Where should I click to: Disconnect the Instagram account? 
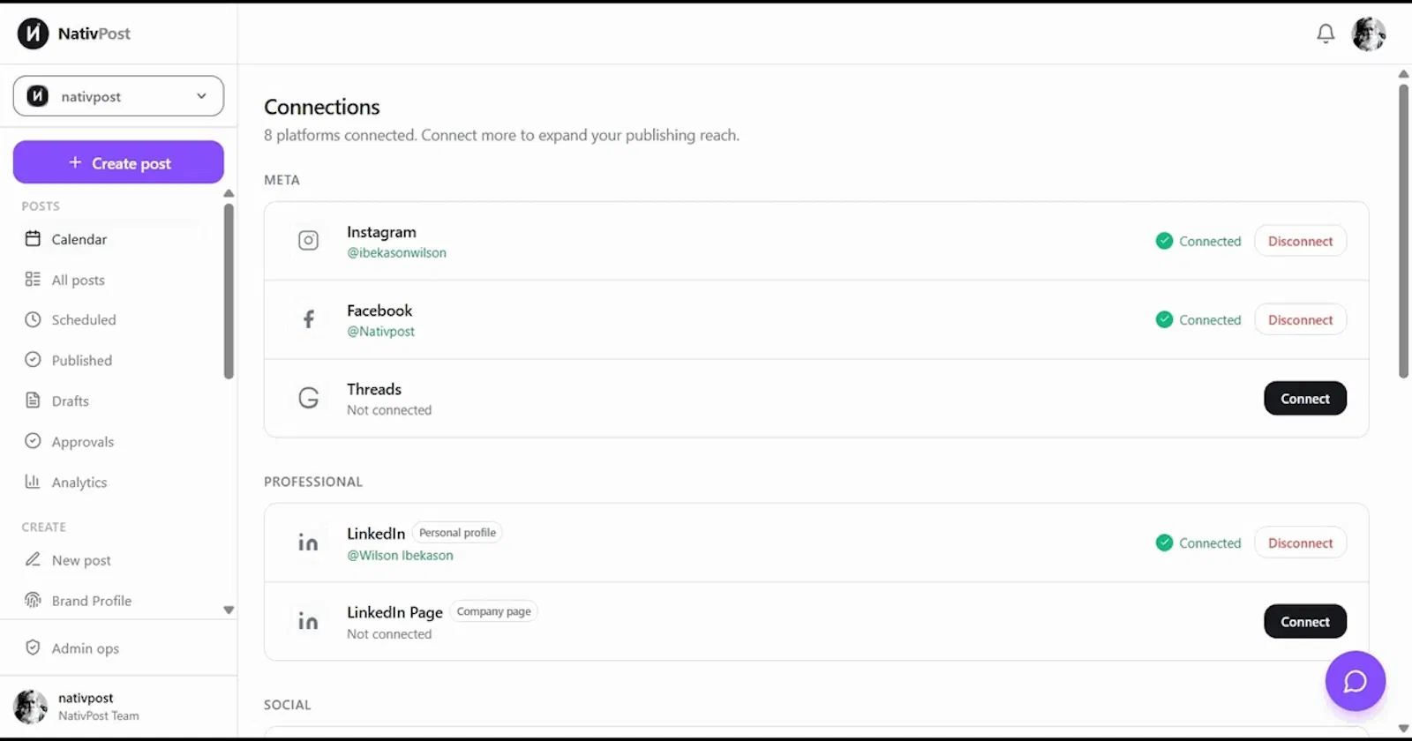(x=1300, y=241)
